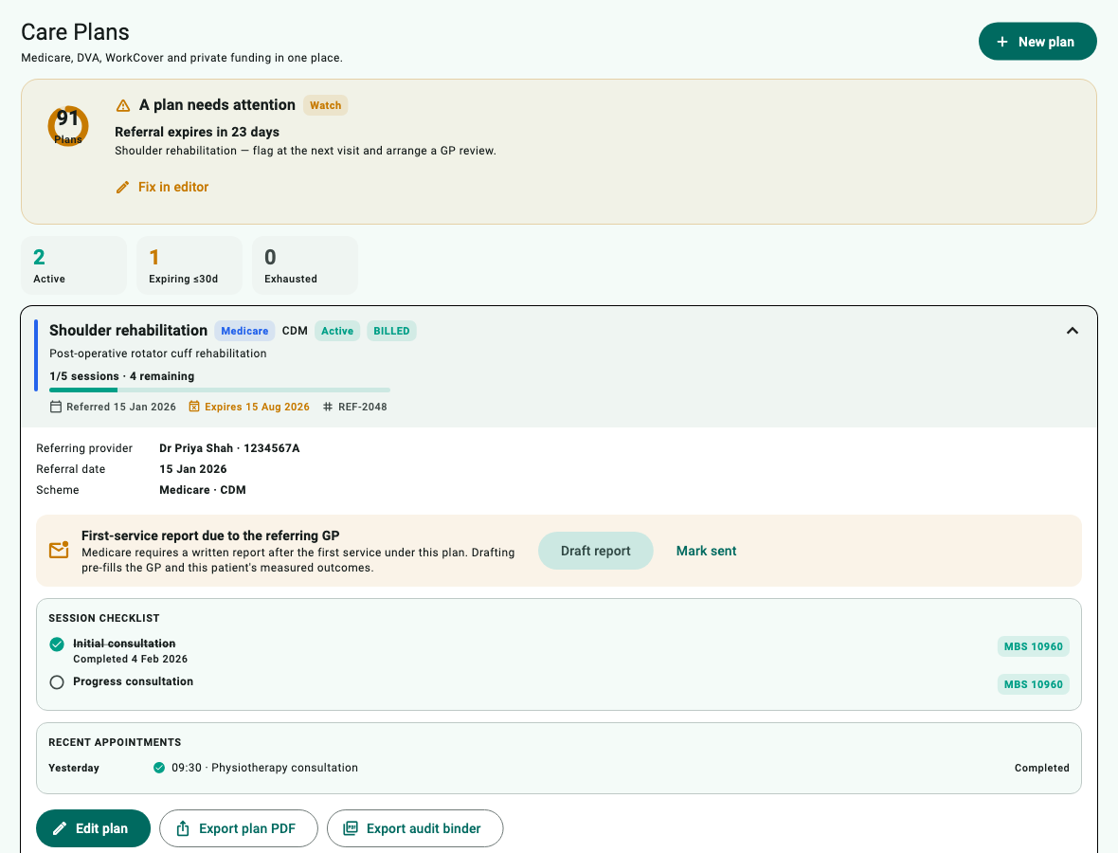Image resolution: width=1118 pixels, height=853 pixels.
Task: Select the Active plans stat card
Action: [x=74, y=265]
